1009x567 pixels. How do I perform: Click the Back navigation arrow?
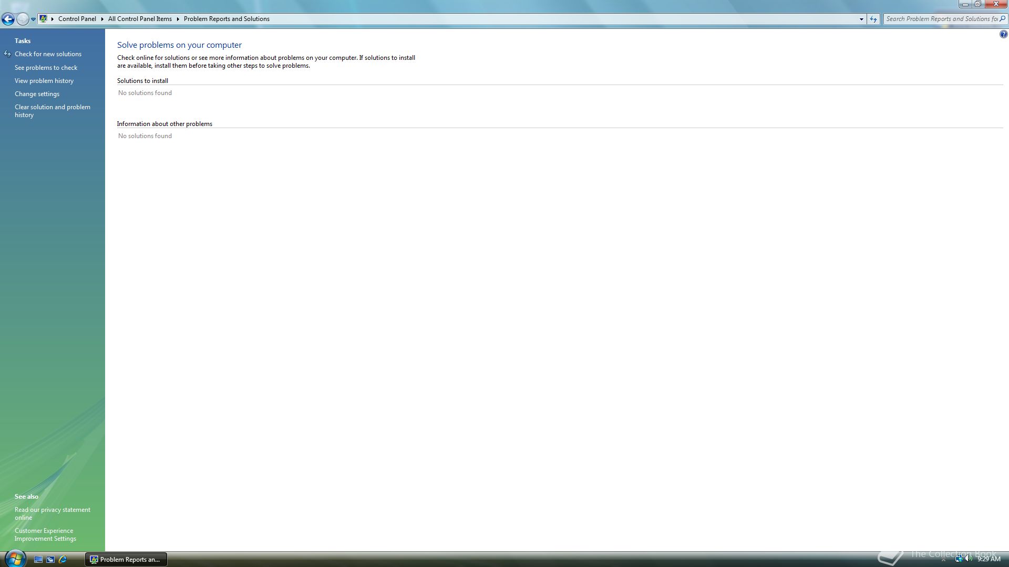pos(8,19)
